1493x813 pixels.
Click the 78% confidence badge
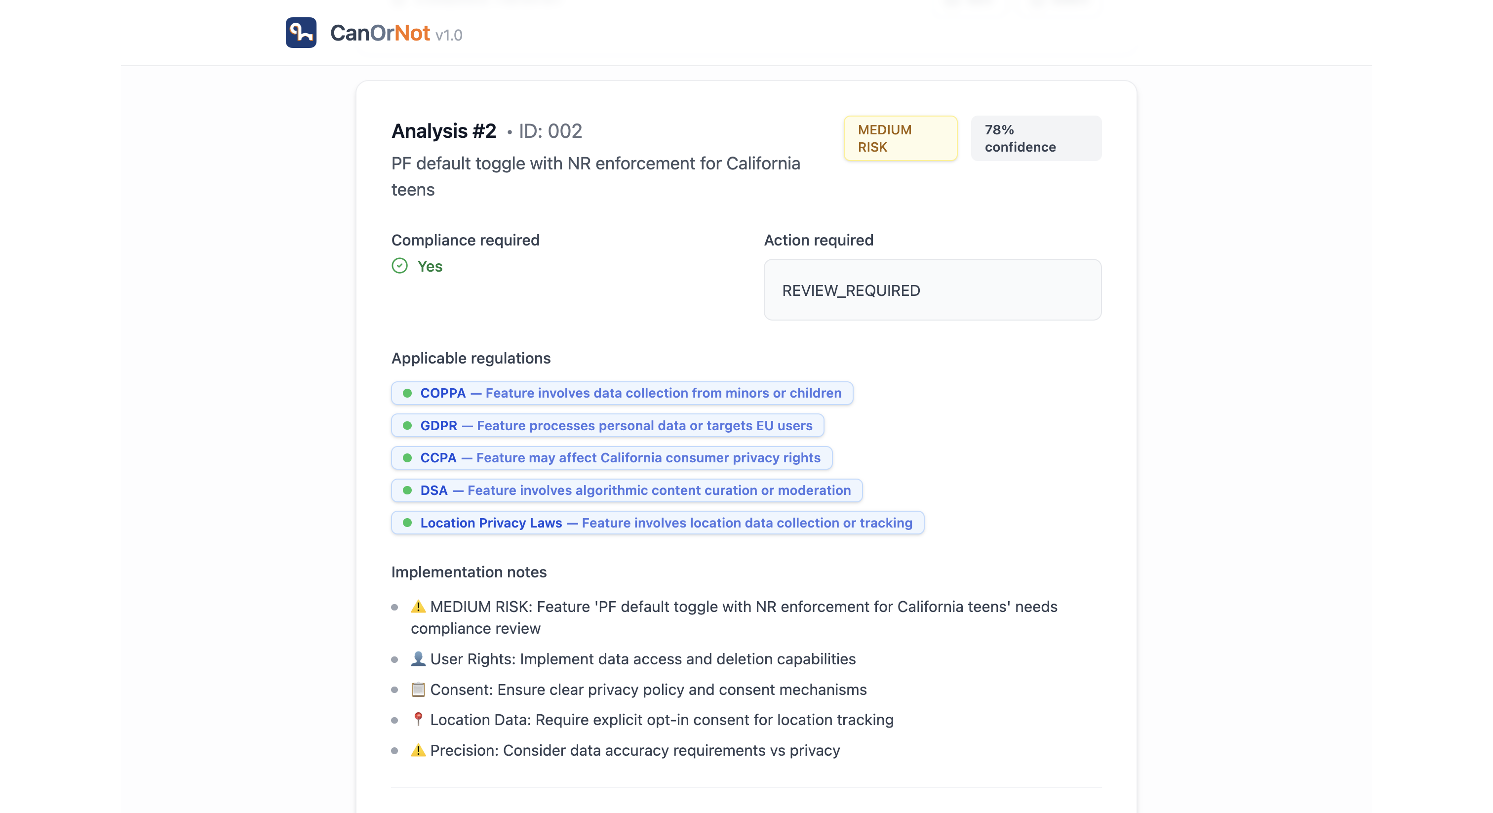pos(1035,138)
